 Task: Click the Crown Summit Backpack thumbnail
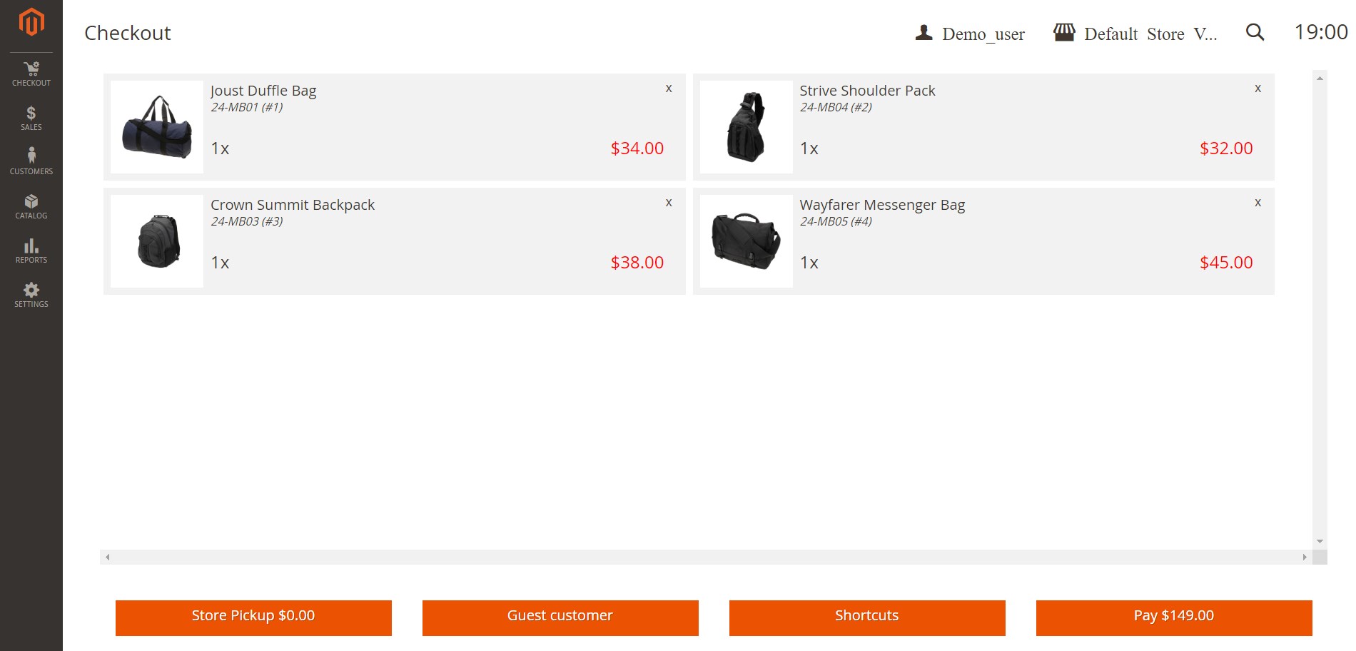tap(157, 241)
